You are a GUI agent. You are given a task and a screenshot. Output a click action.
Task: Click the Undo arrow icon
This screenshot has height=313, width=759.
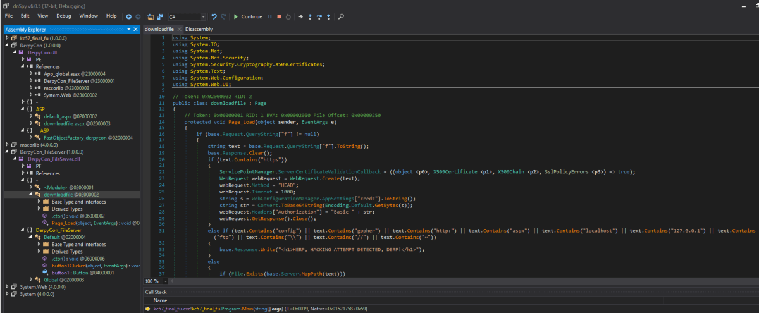point(214,16)
